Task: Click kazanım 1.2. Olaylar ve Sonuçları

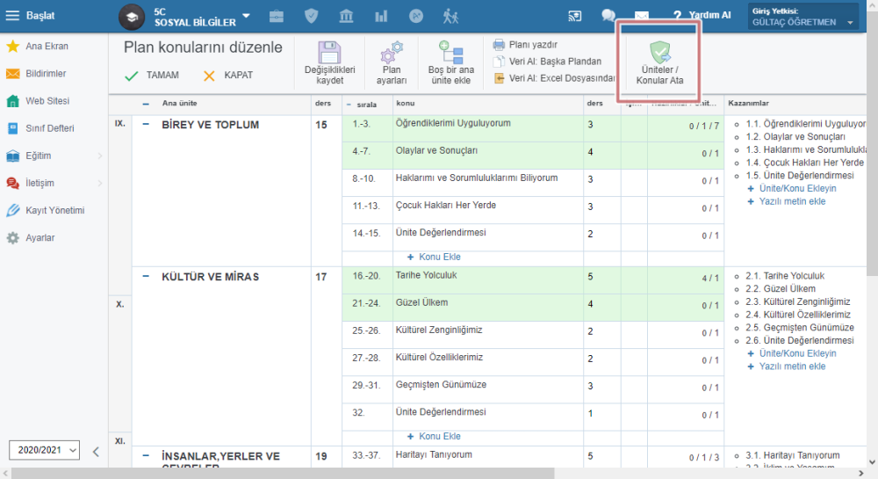Action: point(795,137)
